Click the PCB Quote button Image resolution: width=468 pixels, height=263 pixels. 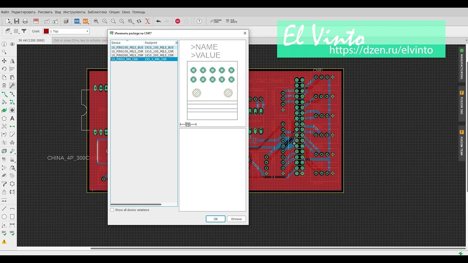[x=232, y=21]
